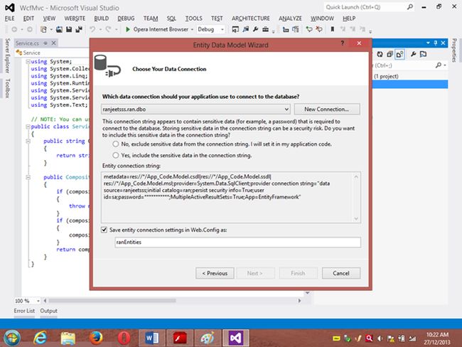Click the green Start debugging play icon

128,29
